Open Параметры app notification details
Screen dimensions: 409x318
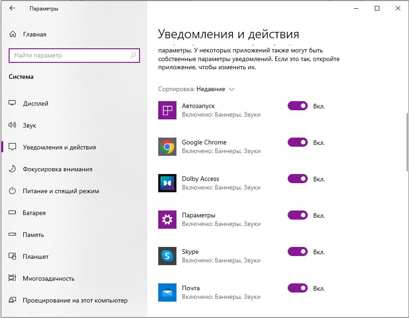(x=221, y=220)
